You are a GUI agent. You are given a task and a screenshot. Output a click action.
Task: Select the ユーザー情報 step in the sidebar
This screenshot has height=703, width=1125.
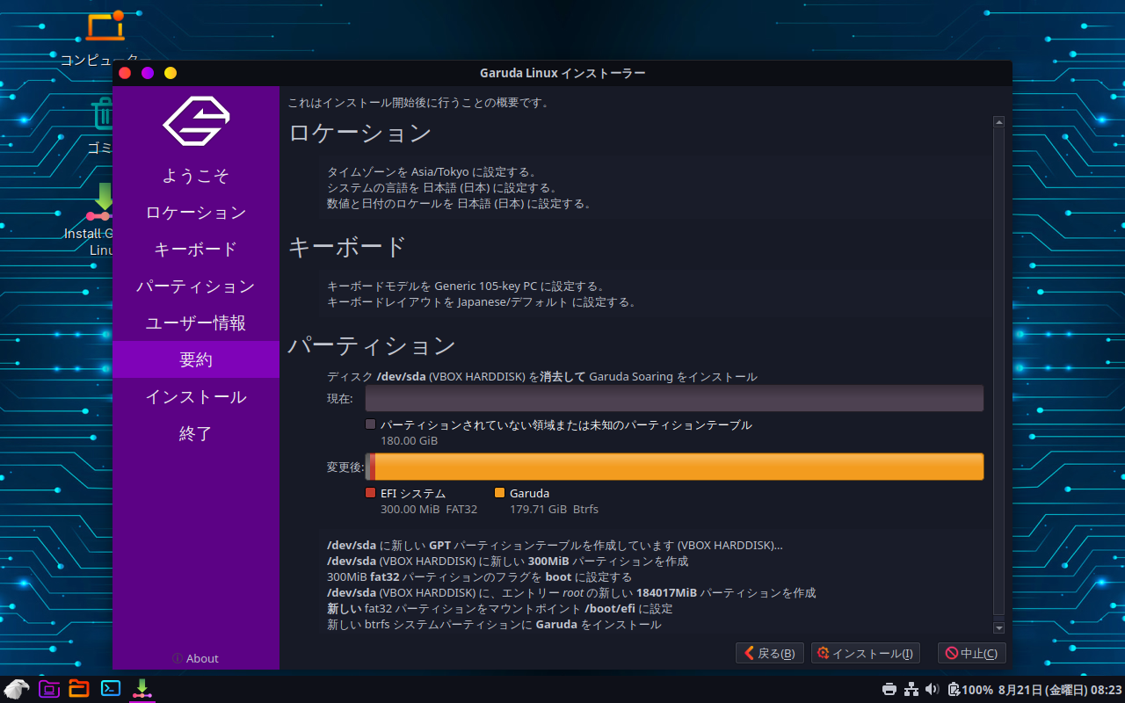click(x=196, y=323)
